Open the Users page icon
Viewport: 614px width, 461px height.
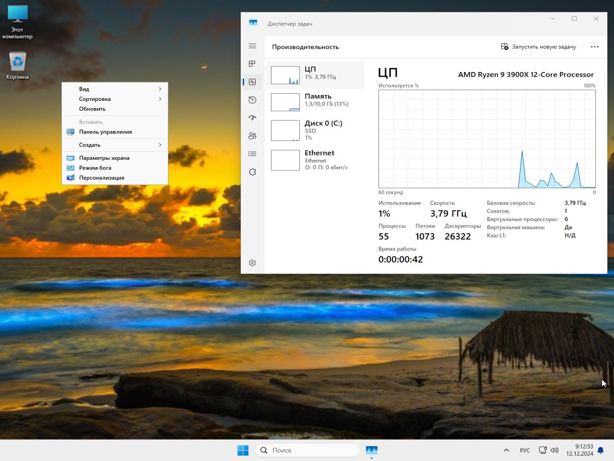click(252, 135)
